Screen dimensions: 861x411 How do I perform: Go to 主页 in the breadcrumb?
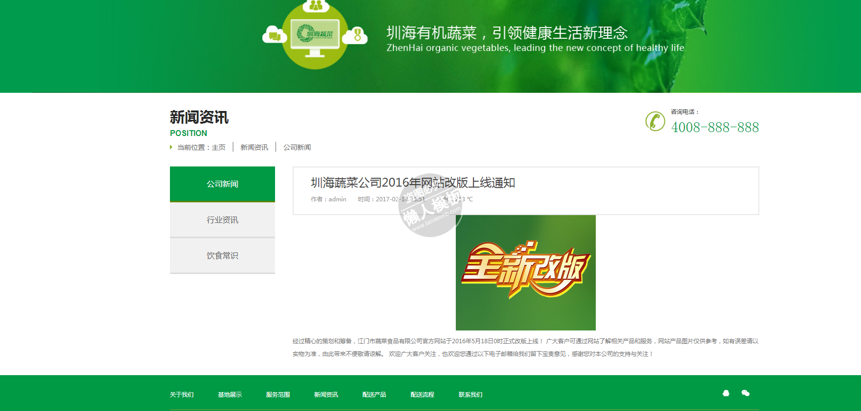click(219, 147)
